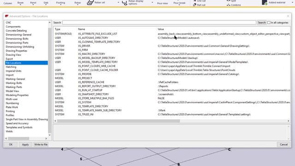This screenshot has height=166, width=295.
Task: Click the category list scroll down arrow
Action: 50,135
